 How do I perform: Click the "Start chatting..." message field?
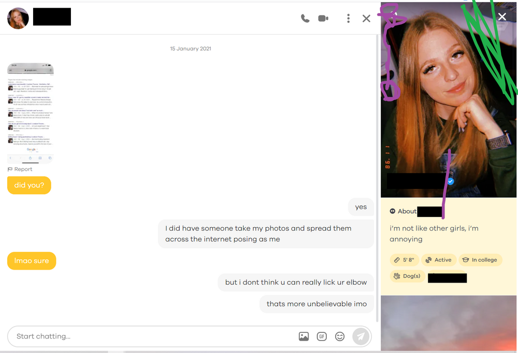(x=150, y=336)
